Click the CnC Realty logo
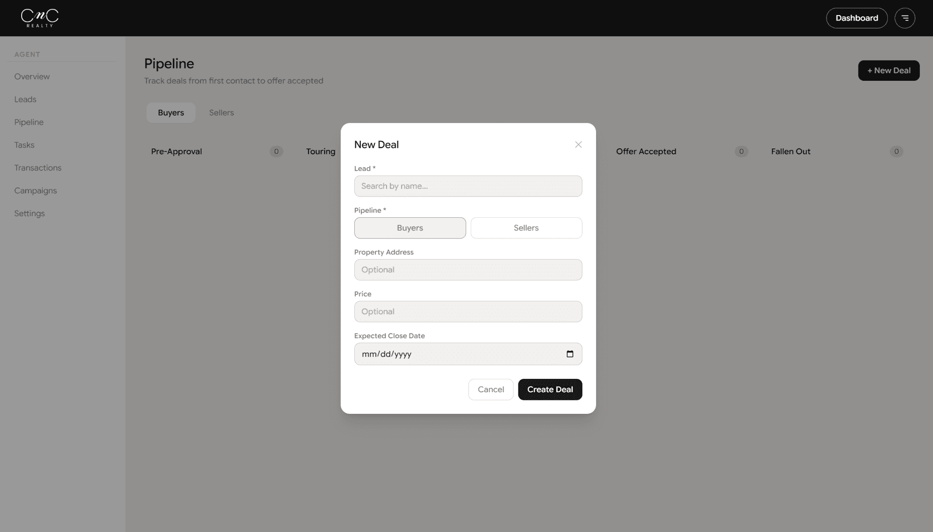This screenshot has width=933, height=532. (40, 18)
